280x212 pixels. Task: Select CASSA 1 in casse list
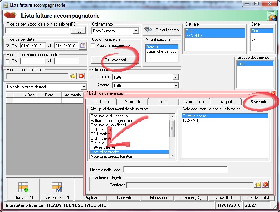click(x=225, y=121)
